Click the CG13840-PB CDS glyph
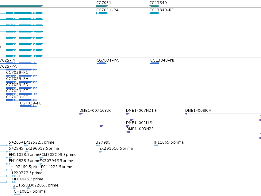The image size is (261, 196). (155, 63)
